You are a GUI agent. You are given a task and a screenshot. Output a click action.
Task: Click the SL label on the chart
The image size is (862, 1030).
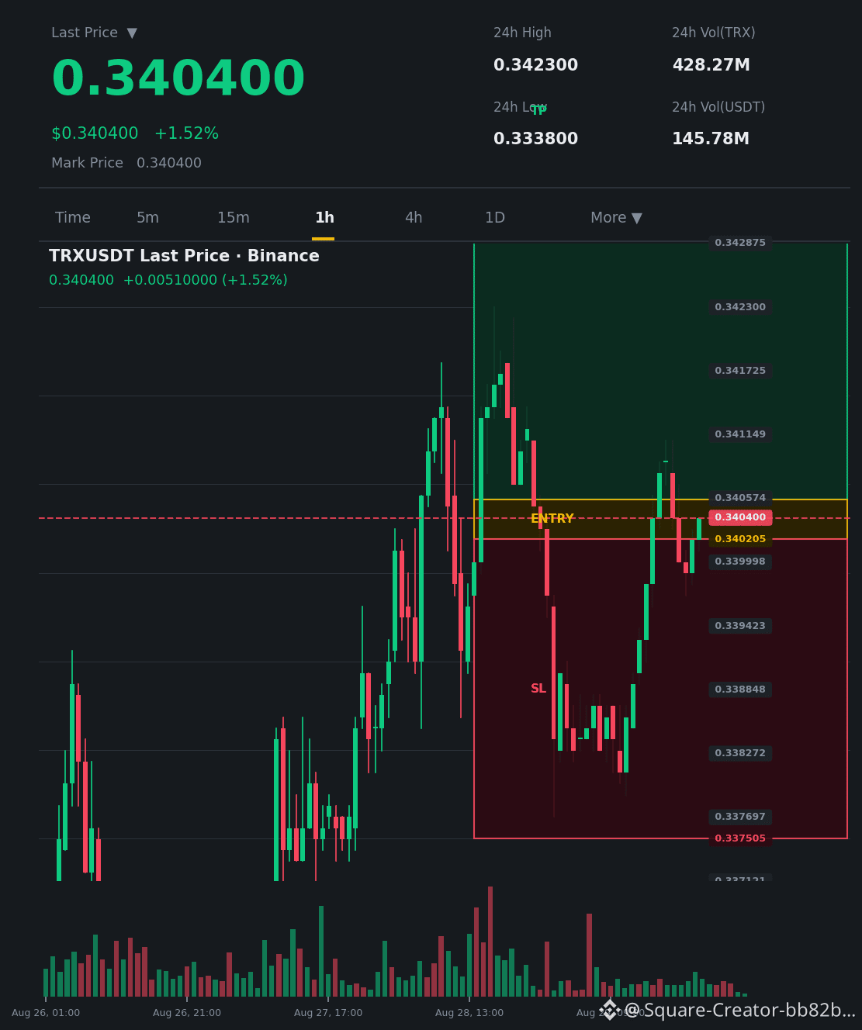tap(538, 689)
